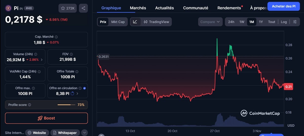Click the 0,2178 $ price value
The width and height of the screenshot is (304, 136).
pyautogui.click(x=24, y=20)
